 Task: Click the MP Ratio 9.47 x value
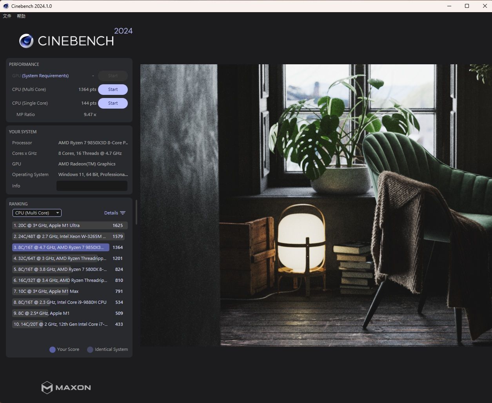click(90, 114)
